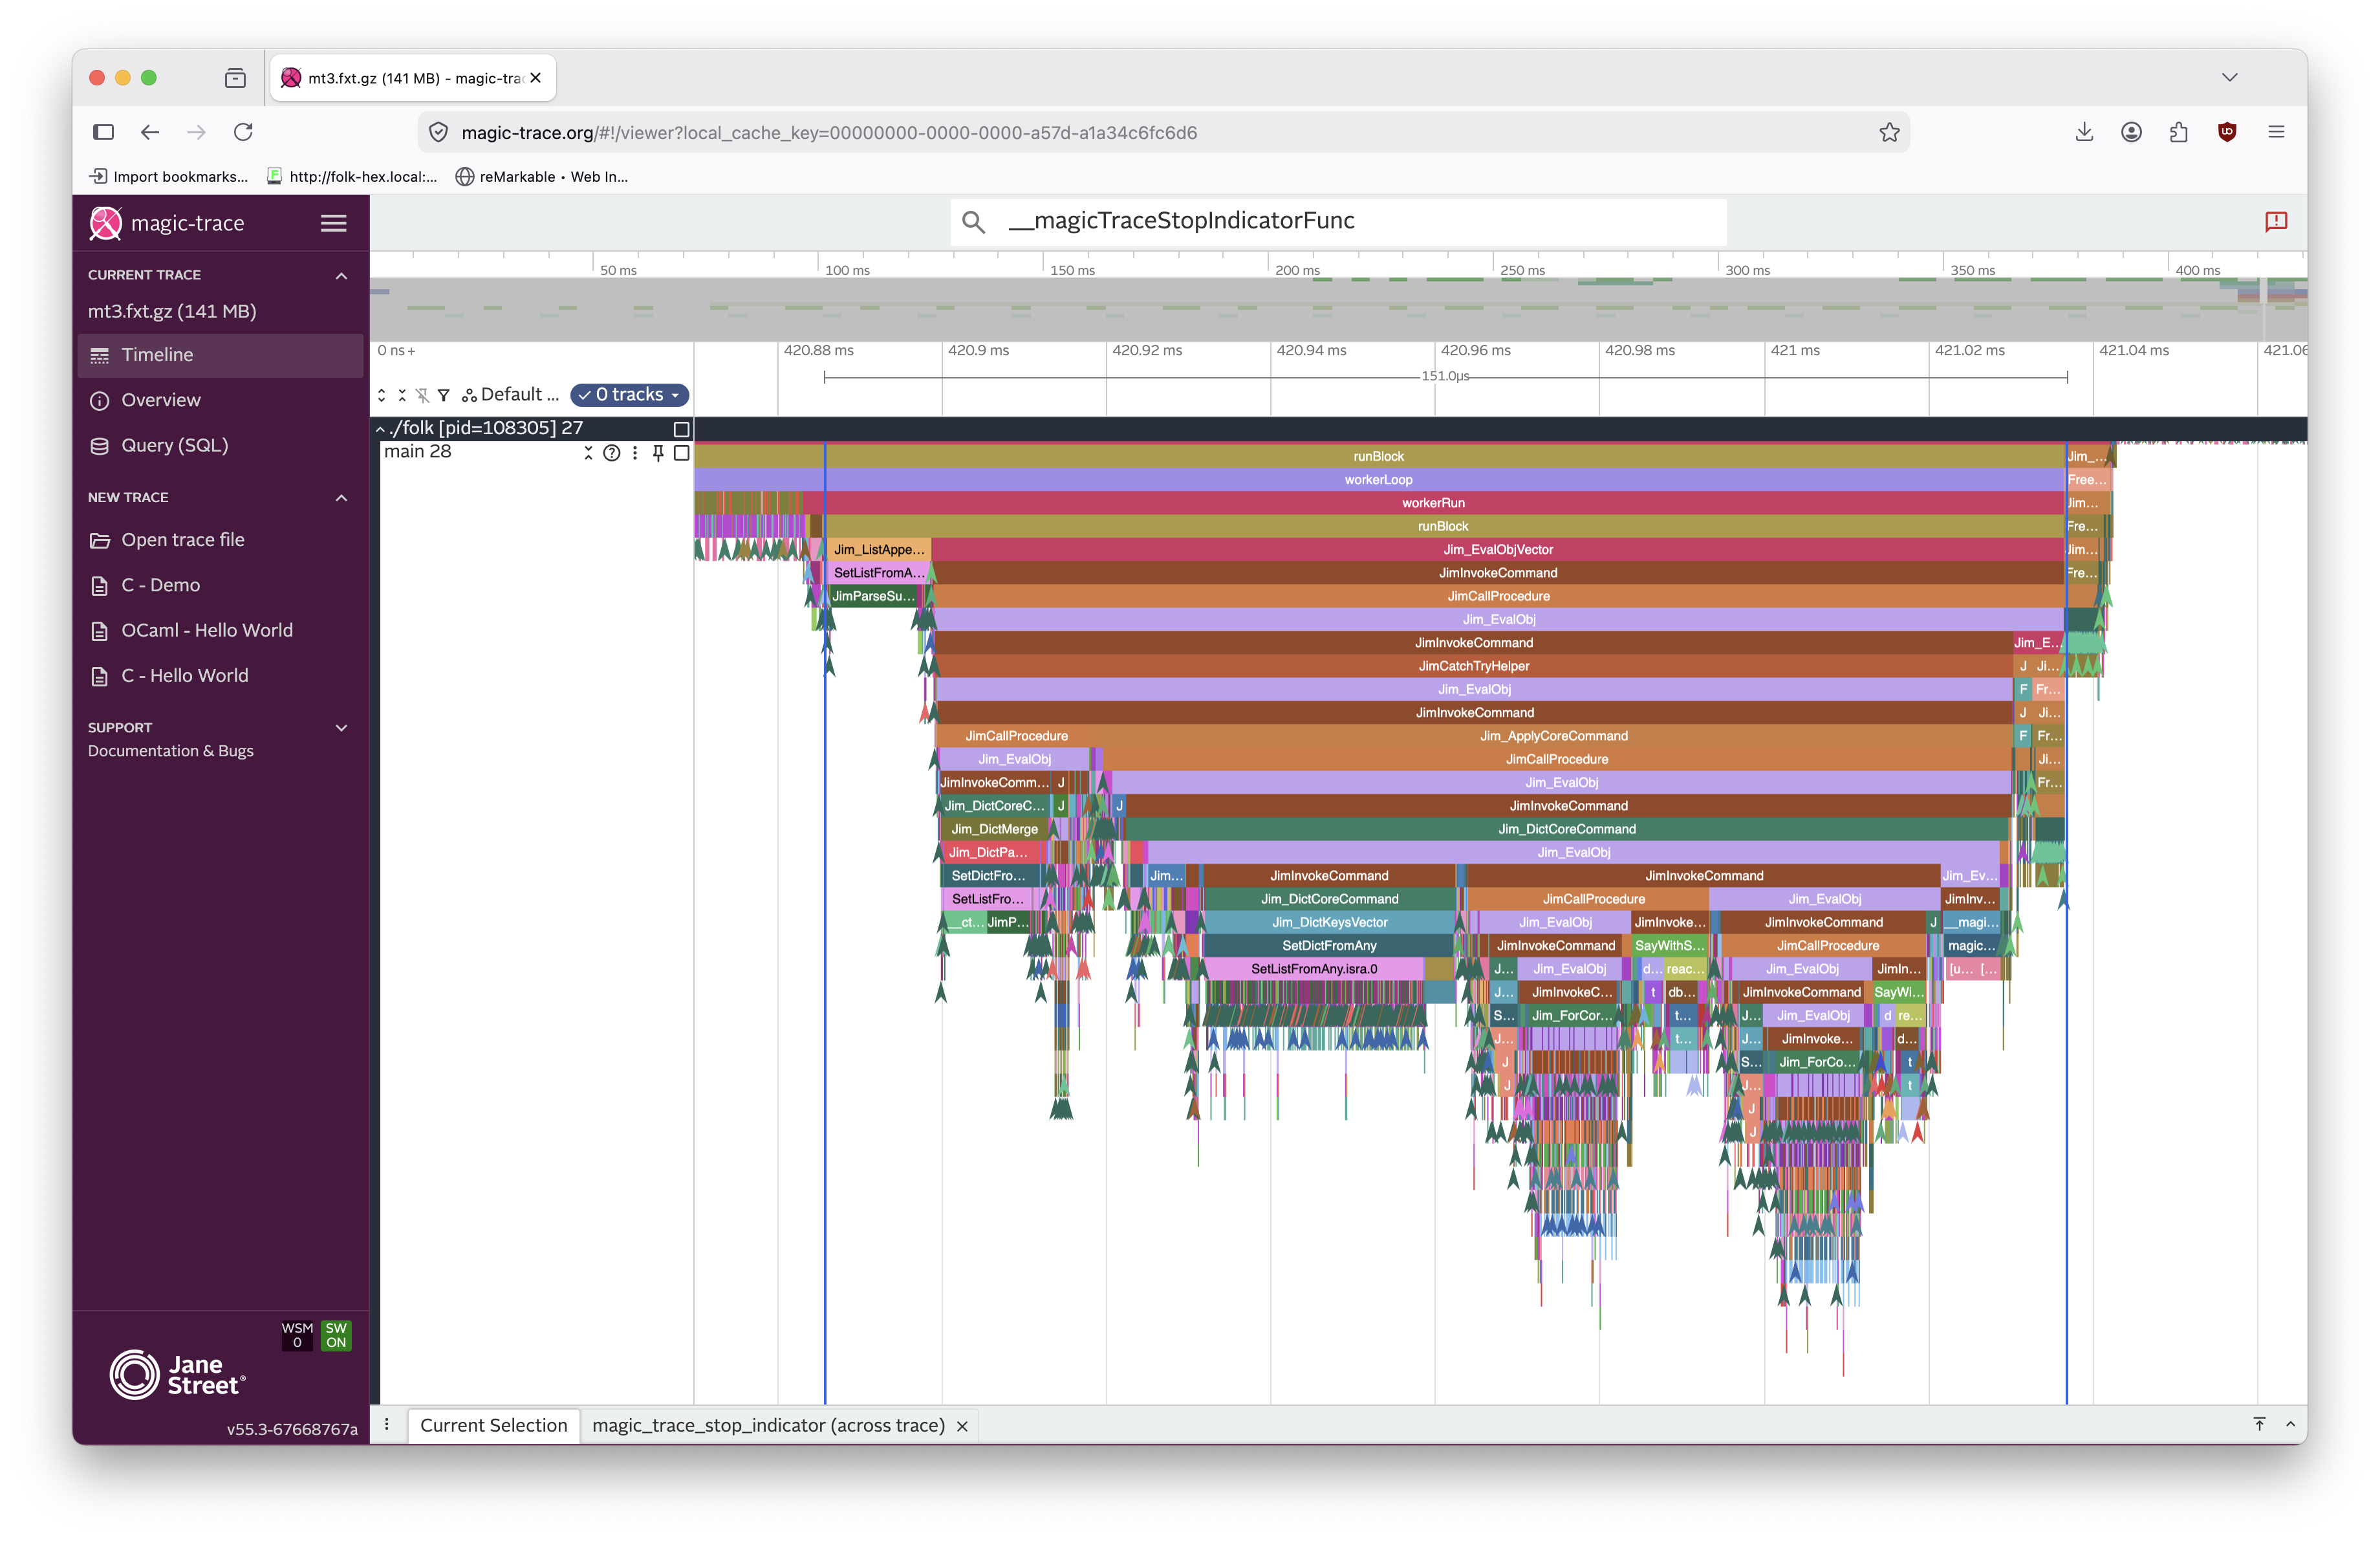Open Documentation & Bugs link
The height and width of the screenshot is (1541, 2380).
pyautogui.click(x=171, y=751)
